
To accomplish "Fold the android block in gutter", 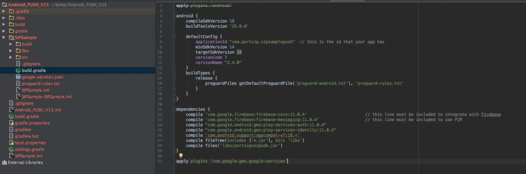I will (x=174, y=16).
